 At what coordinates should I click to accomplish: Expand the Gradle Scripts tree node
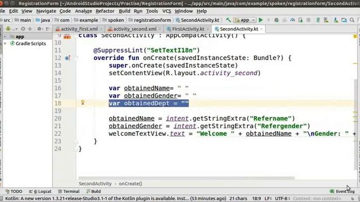[x=5, y=44]
